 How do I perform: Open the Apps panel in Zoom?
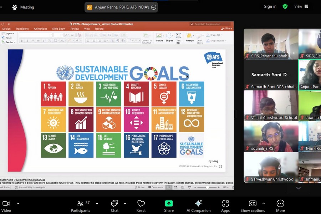pos(225,206)
